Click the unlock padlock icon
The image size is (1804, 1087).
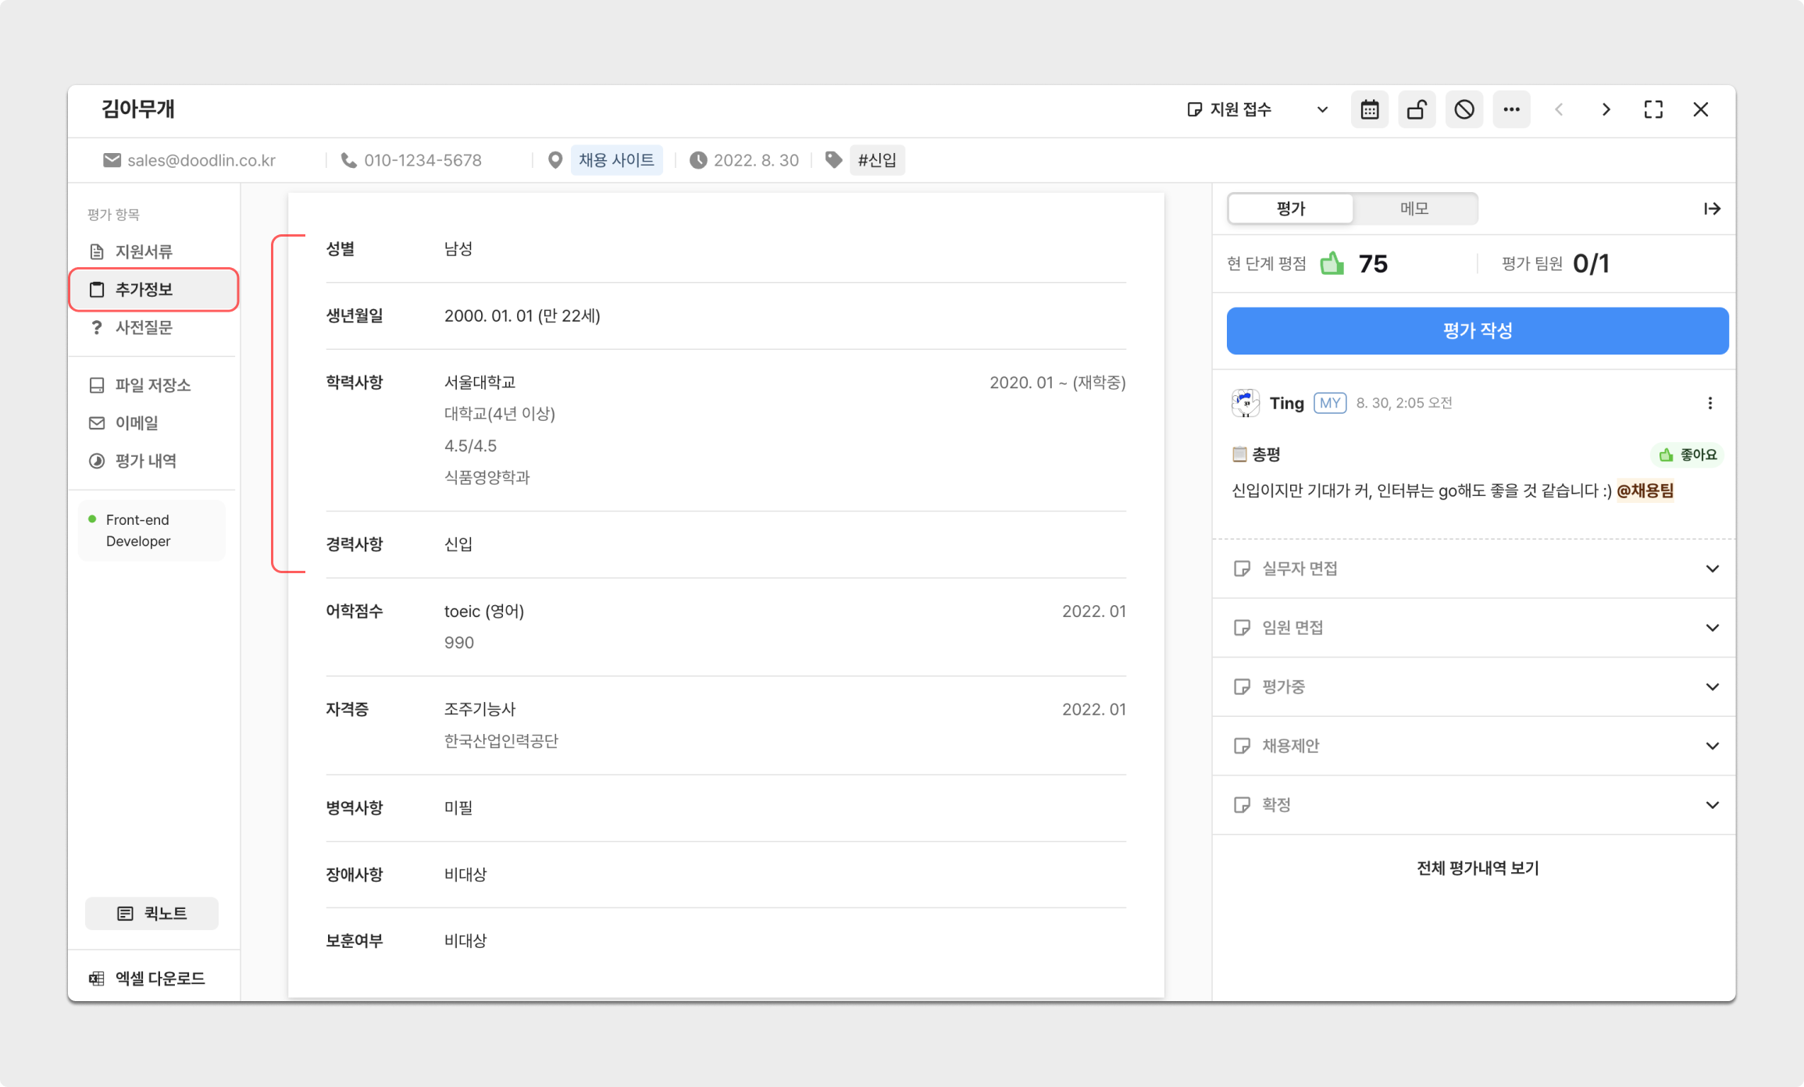click(x=1417, y=109)
